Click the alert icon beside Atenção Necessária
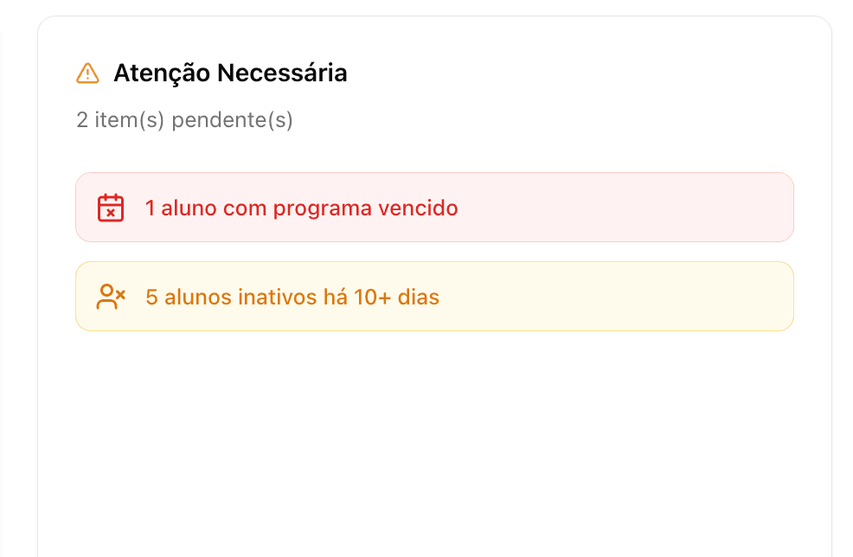 coord(87,74)
